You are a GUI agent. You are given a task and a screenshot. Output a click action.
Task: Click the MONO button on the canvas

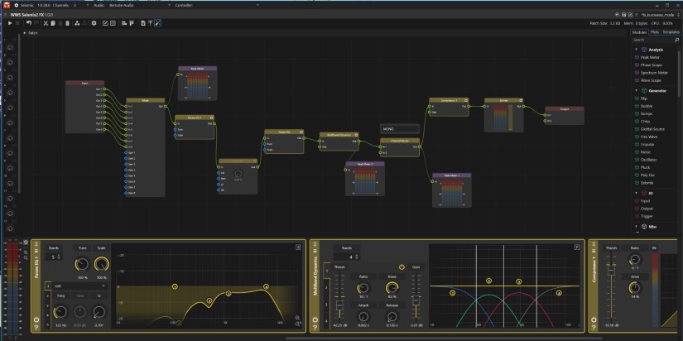point(399,129)
